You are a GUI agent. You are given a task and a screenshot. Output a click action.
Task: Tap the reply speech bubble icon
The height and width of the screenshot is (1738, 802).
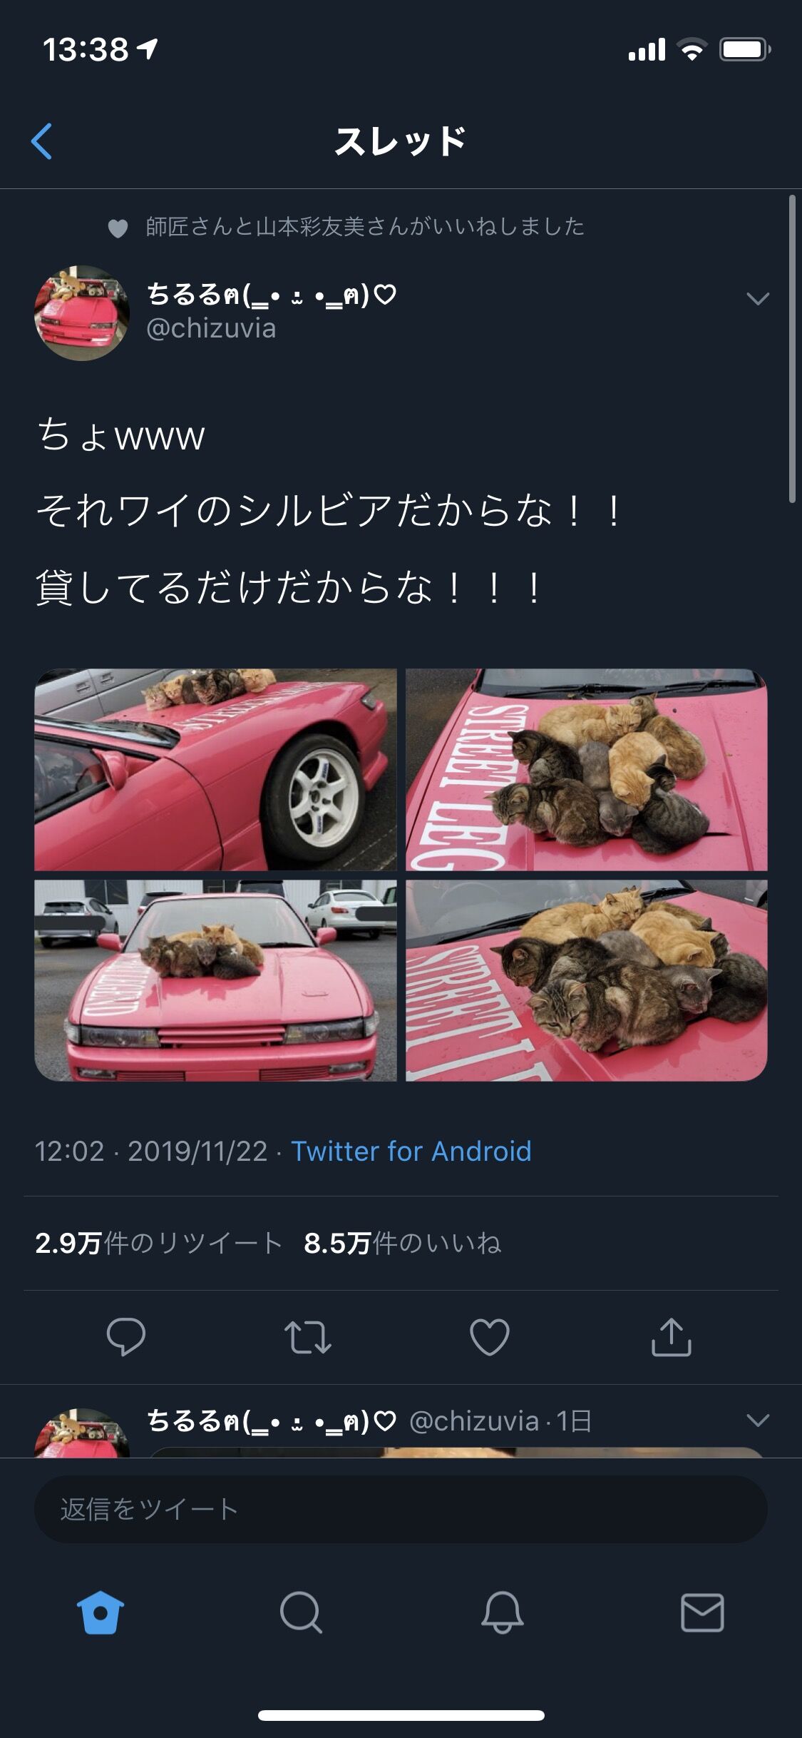tap(126, 1336)
